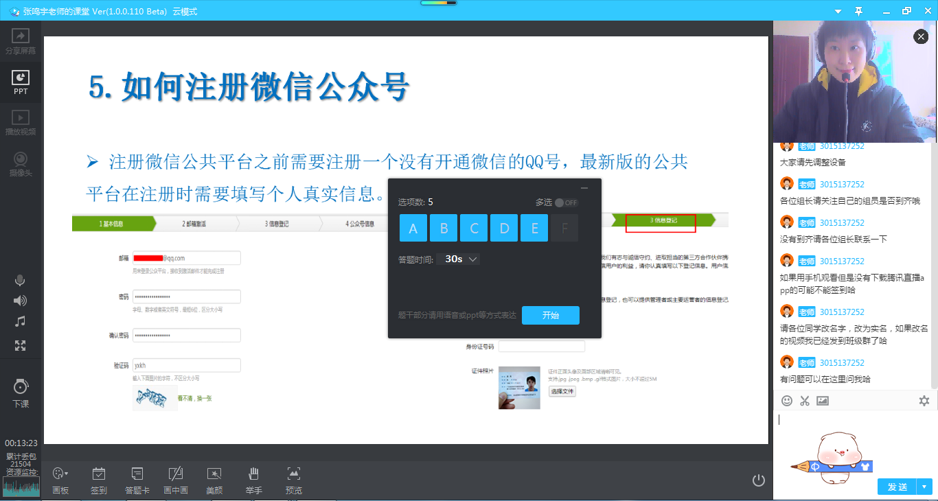The width and height of the screenshot is (938, 501).
Task: Select 分享屏幕 share screen in sidebar
Action: coord(21,42)
